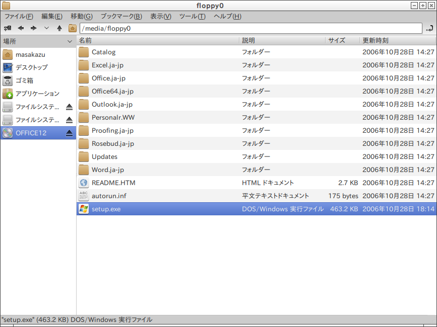Open the ファイル(F) menu

click(x=19, y=17)
